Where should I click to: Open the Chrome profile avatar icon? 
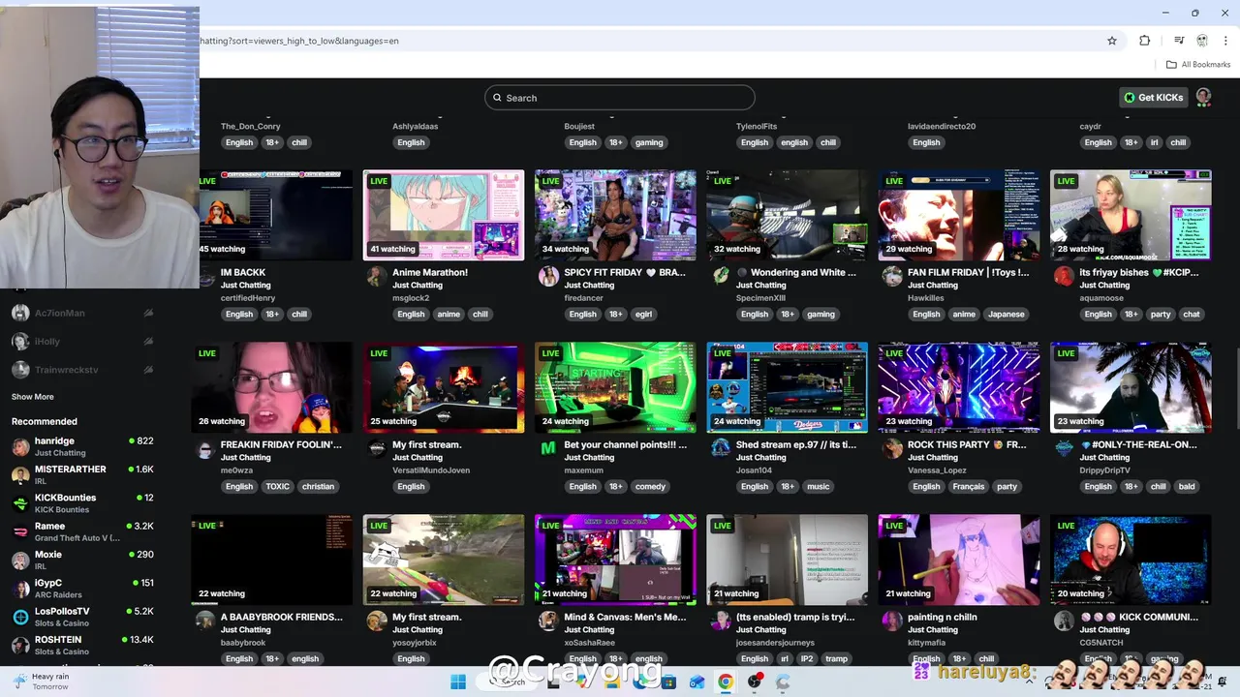click(x=1202, y=41)
